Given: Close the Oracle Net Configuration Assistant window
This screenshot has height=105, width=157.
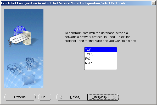Looking at the screenshot, I should (x=154, y=3).
